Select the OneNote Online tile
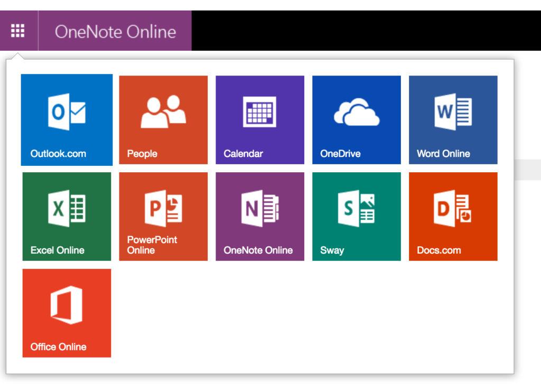The width and height of the screenshot is (541, 384). 260,217
